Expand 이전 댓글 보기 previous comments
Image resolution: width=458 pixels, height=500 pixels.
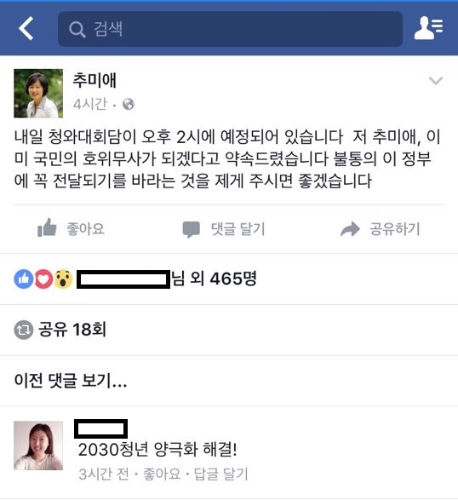coord(71,381)
